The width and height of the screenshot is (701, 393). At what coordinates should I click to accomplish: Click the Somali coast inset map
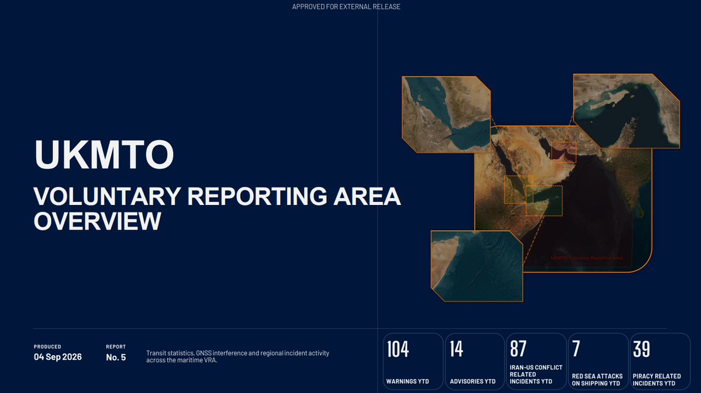[476, 266]
